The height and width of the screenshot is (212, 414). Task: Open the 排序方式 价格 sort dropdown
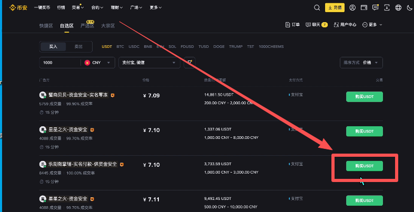pyautogui.click(x=362, y=63)
